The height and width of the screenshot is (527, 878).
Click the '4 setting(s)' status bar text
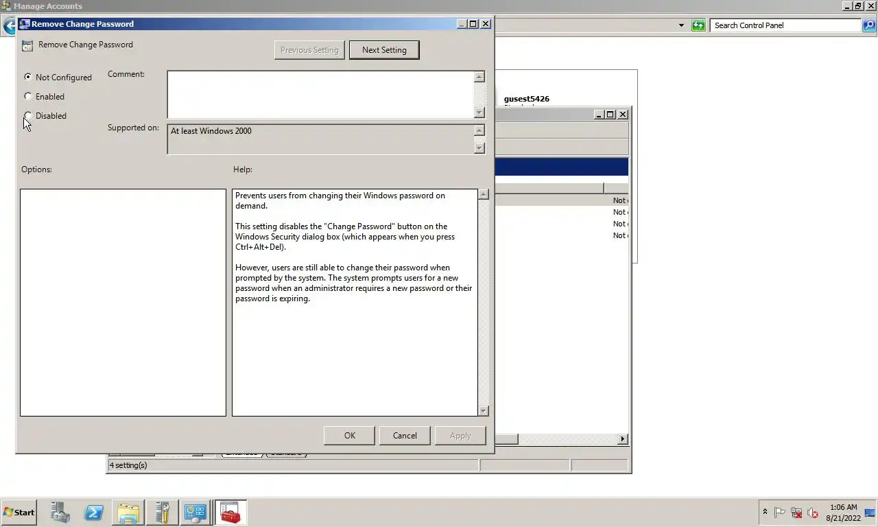[128, 465]
